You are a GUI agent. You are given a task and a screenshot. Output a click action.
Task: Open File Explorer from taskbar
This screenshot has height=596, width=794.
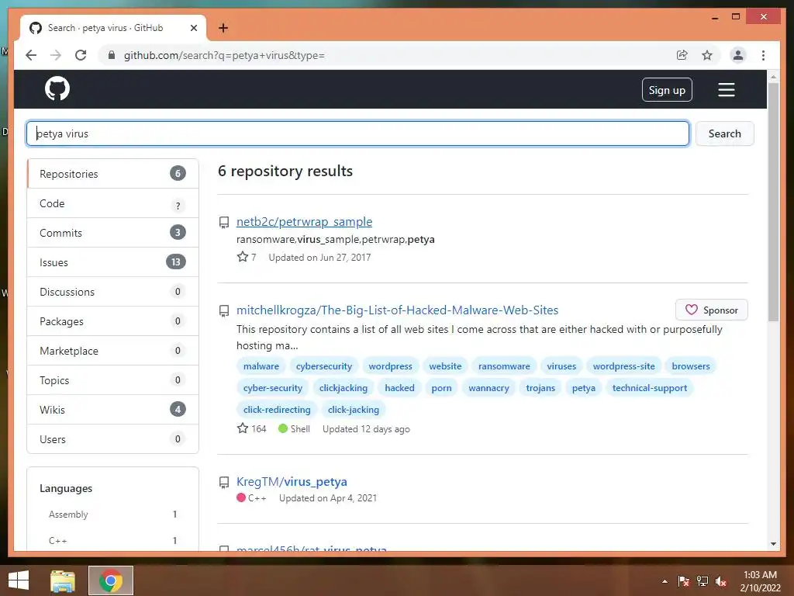point(63,580)
